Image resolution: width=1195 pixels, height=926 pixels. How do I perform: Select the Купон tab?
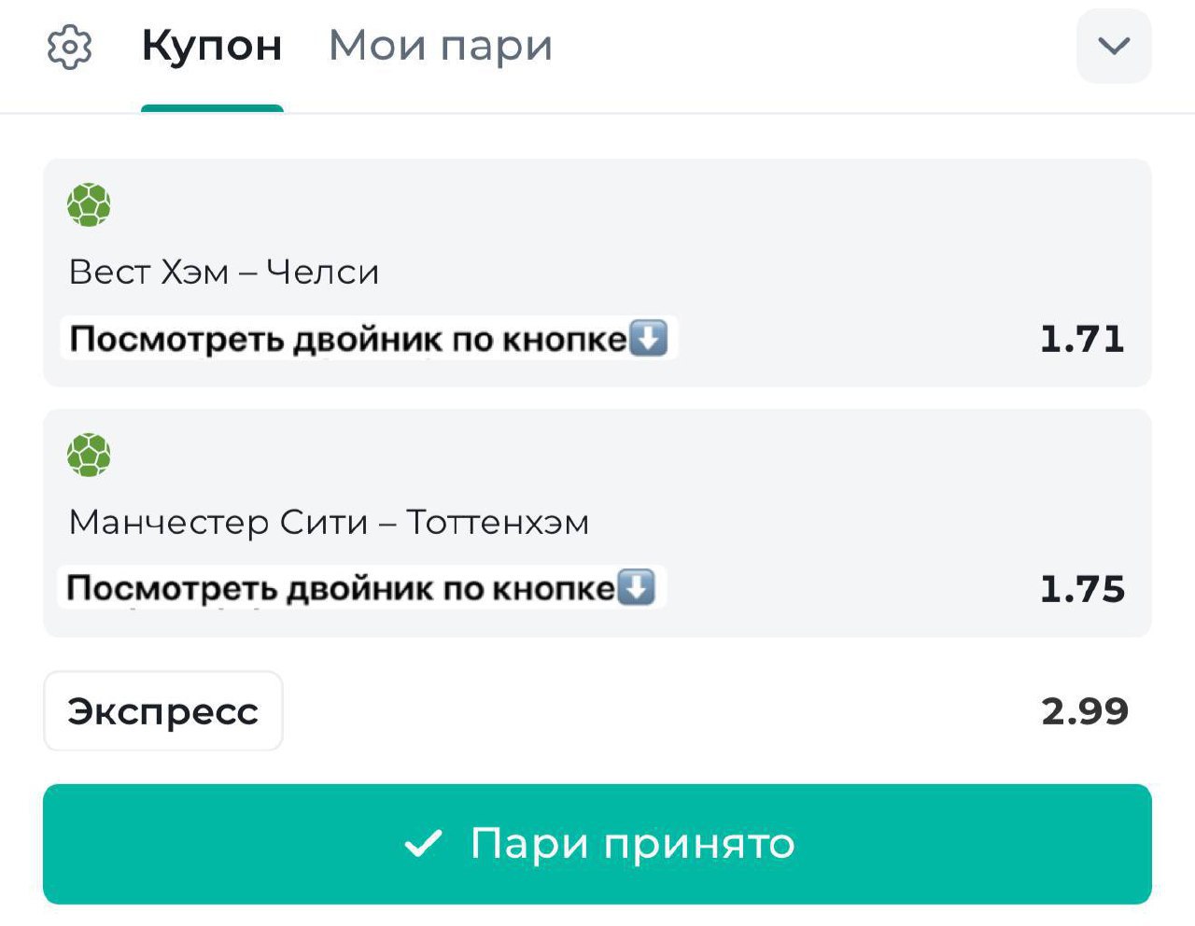pos(212,46)
